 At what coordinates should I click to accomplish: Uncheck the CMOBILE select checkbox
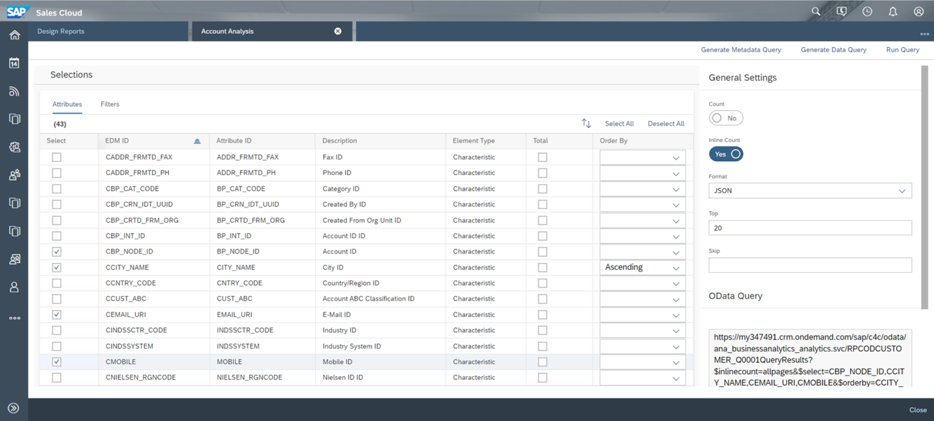[57, 361]
